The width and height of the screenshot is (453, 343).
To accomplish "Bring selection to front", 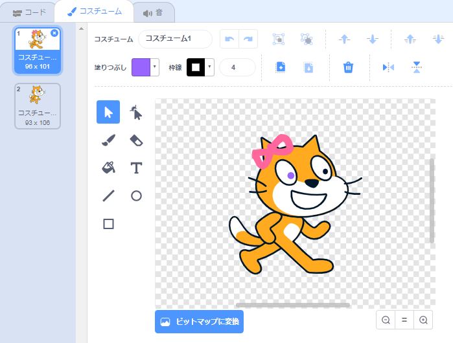I will [x=410, y=39].
